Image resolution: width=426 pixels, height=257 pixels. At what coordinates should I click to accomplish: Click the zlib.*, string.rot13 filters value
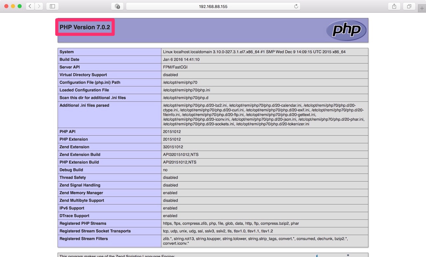[x=256, y=241]
